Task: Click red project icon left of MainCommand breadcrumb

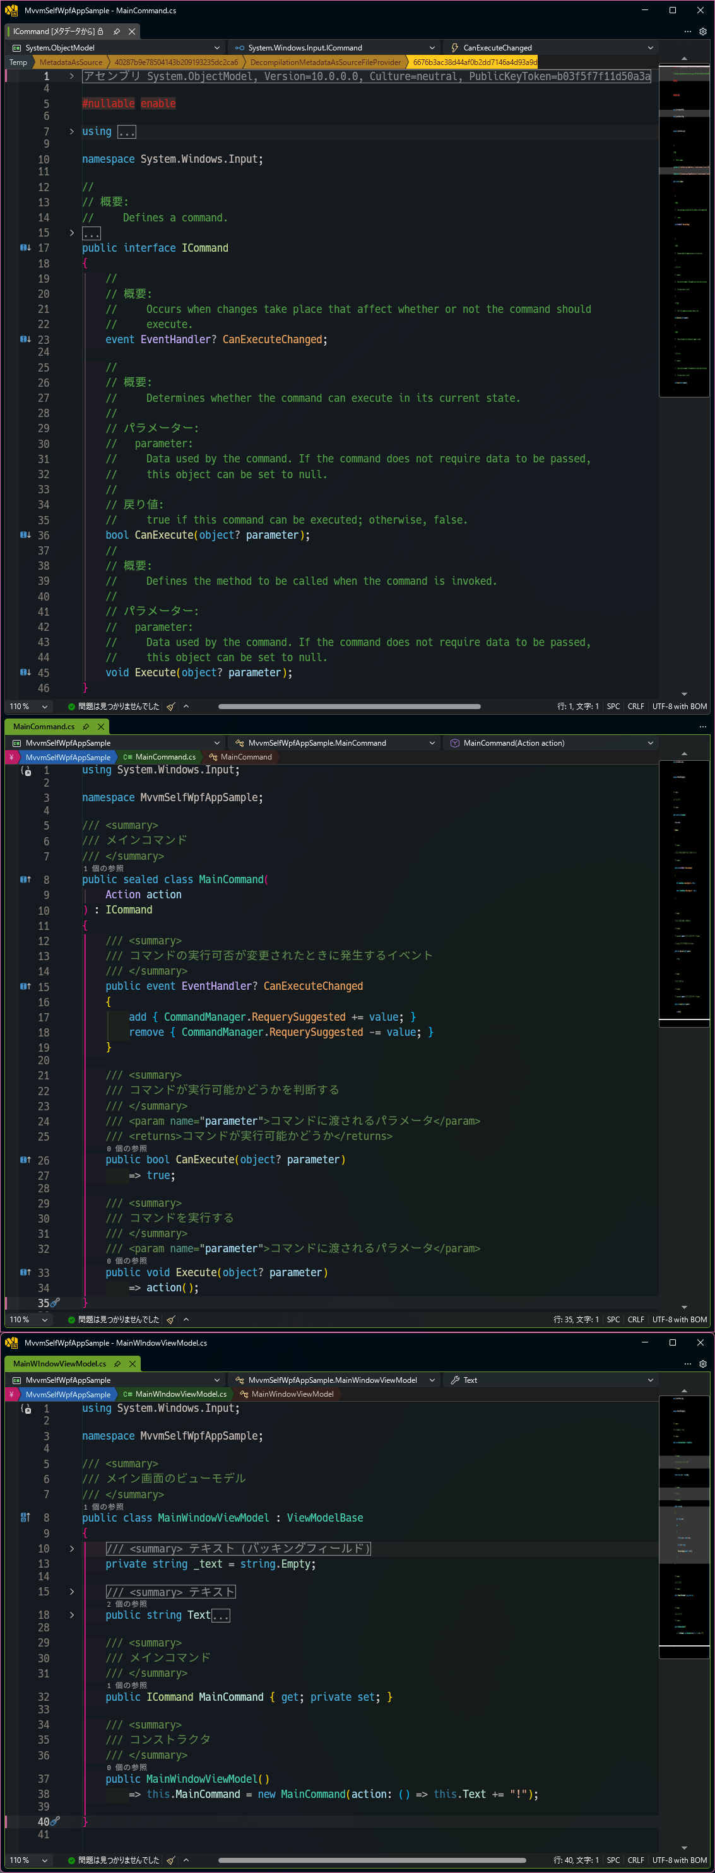Action: click(11, 757)
